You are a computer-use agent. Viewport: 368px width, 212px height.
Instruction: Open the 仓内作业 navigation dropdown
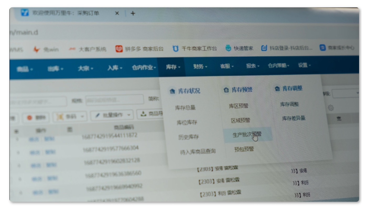[x=144, y=67]
